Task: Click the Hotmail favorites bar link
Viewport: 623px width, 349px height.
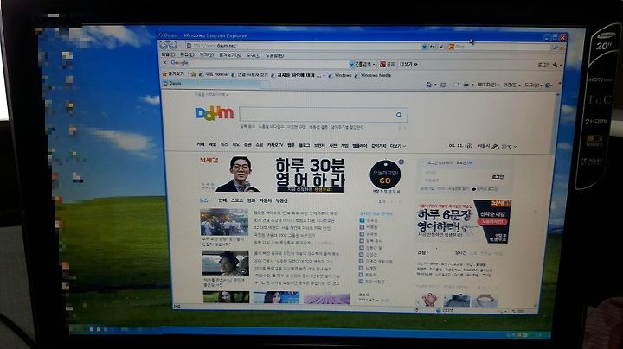Action: pyautogui.click(x=214, y=74)
